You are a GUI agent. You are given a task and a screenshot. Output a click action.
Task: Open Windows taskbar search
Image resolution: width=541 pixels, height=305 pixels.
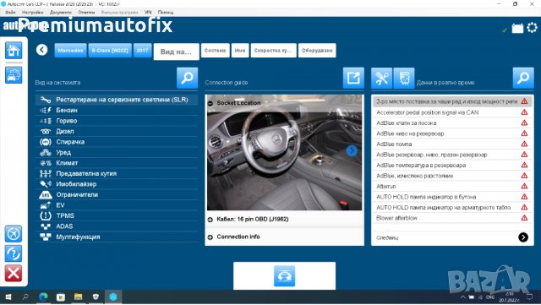coord(25,297)
